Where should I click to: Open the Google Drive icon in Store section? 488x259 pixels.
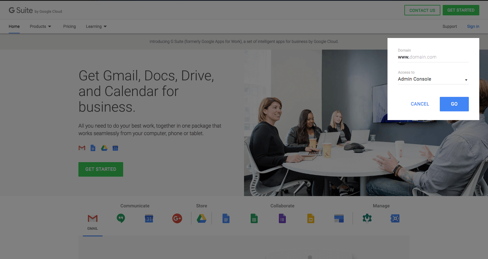[x=202, y=218]
